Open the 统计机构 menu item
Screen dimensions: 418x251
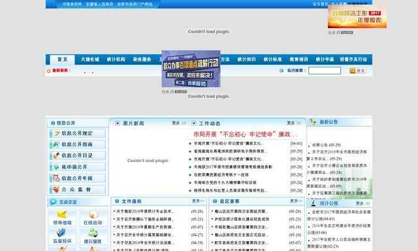(x=116, y=59)
